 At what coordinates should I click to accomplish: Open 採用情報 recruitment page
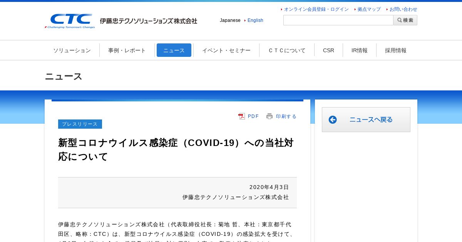tap(396, 50)
